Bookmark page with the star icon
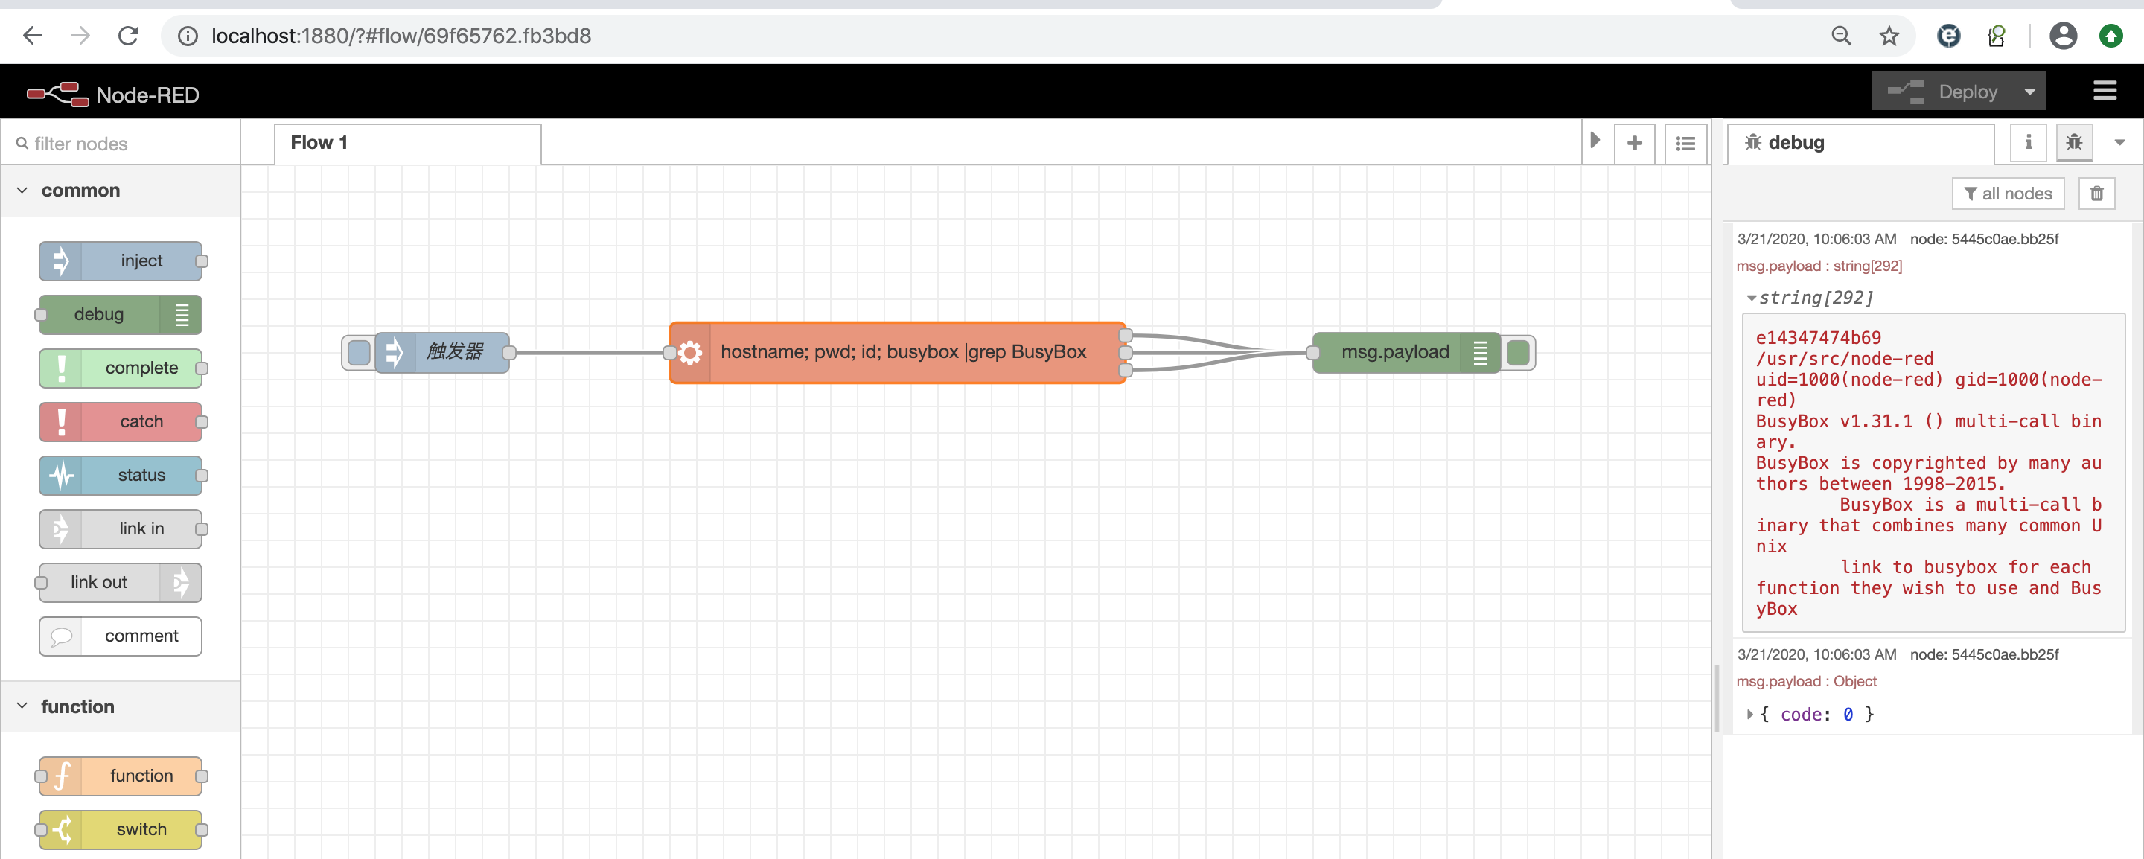This screenshot has width=2144, height=859. (x=1889, y=36)
